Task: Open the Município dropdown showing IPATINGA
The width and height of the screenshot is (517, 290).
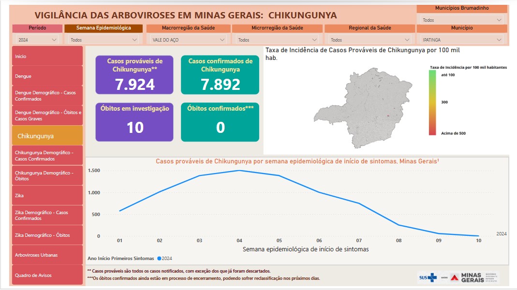Action: 461,40
